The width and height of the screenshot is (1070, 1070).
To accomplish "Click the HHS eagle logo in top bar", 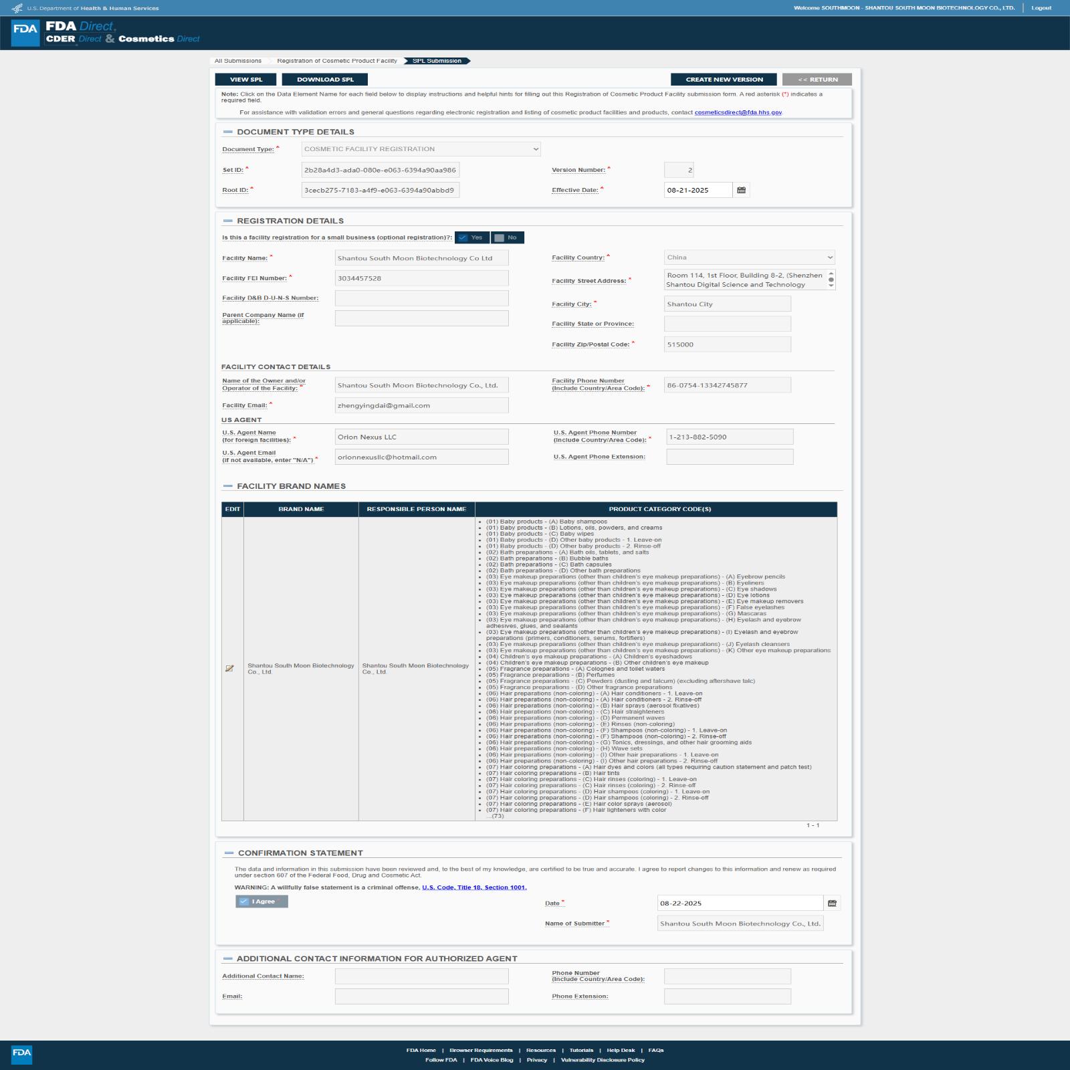I will (x=17, y=8).
